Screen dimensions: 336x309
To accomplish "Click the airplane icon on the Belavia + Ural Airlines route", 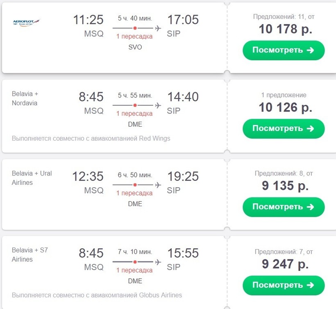I will [x=158, y=185].
